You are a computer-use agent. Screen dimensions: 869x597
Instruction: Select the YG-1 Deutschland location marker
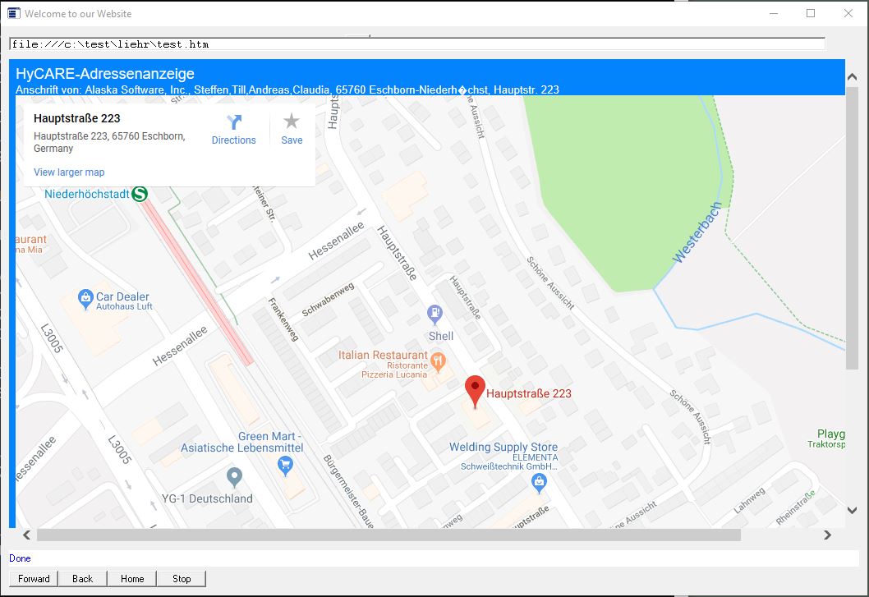pyautogui.click(x=235, y=476)
